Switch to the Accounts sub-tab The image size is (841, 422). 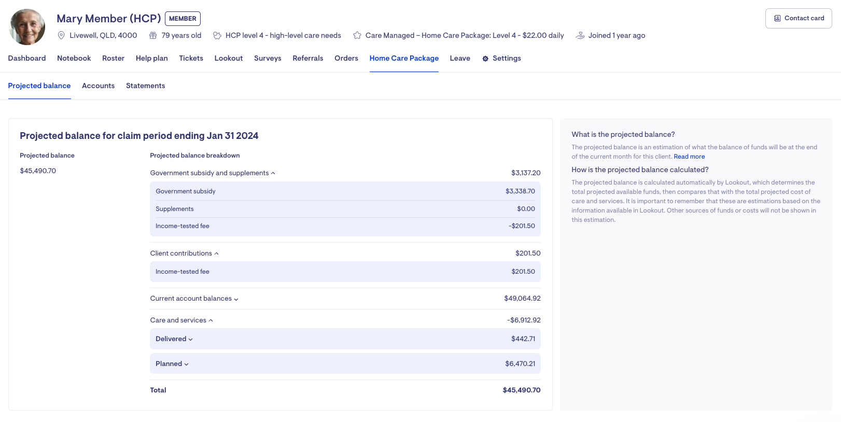pos(98,86)
